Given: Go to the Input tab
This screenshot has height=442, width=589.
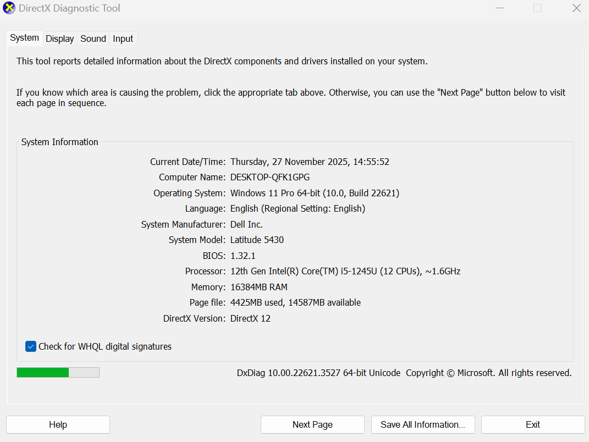Looking at the screenshot, I should 123,38.
